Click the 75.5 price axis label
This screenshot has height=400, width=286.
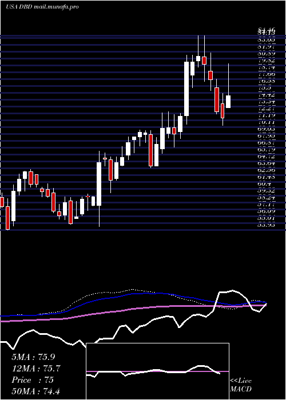pyautogui.click(x=264, y=88)
